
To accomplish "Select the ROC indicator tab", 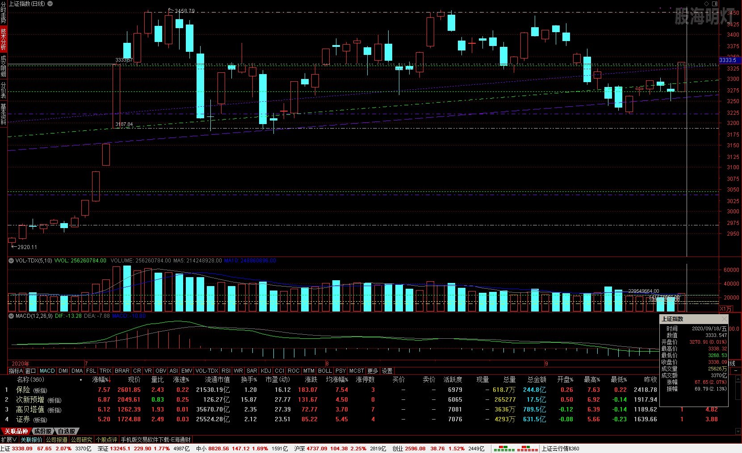I will click(293, 371).
